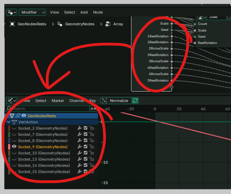Screen dimensions: 231x194
Task: Click the Array node group breadcrumb icon
Action: 108,24
